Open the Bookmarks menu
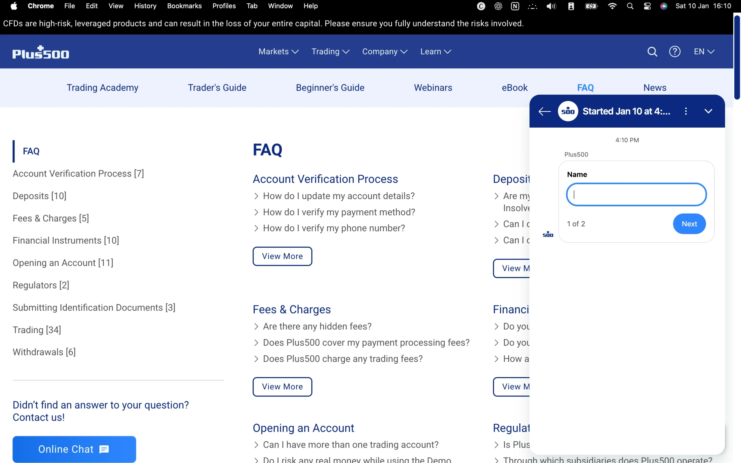The image size is (741, 463). (184, 6)
